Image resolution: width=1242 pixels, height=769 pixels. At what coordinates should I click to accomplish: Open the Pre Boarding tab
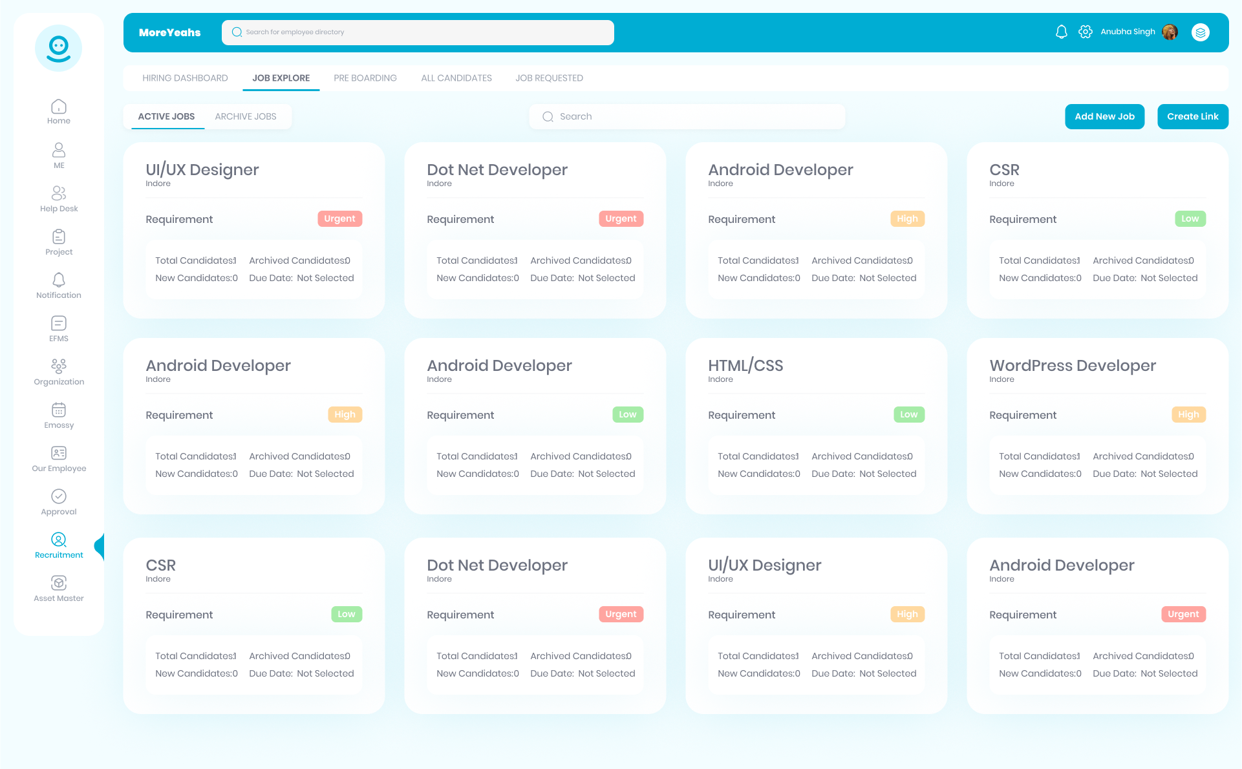(365, 78)
